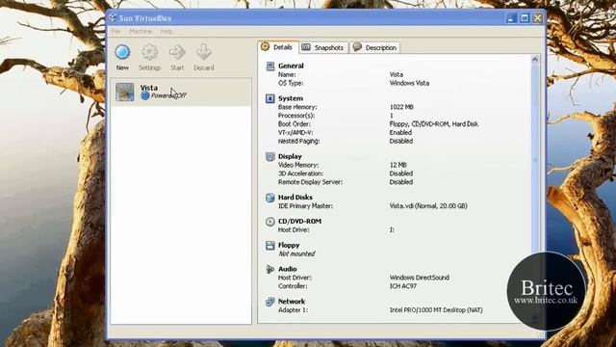Switch to the Details tab
This screenshot has width=616, height=347.
coord(278,47)
